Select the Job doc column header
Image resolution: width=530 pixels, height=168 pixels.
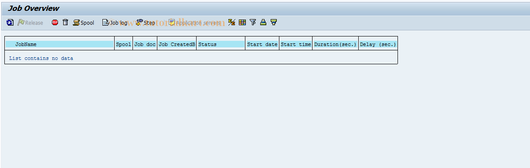click(145, 44)
